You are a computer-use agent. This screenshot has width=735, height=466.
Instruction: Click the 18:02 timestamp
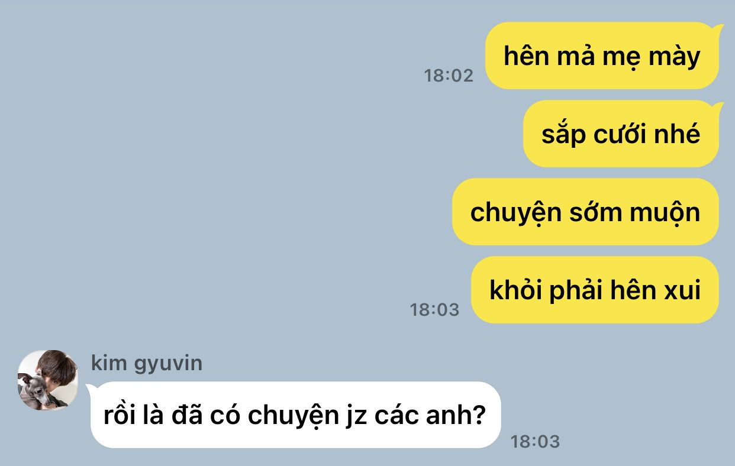click(x=449, y=76)
